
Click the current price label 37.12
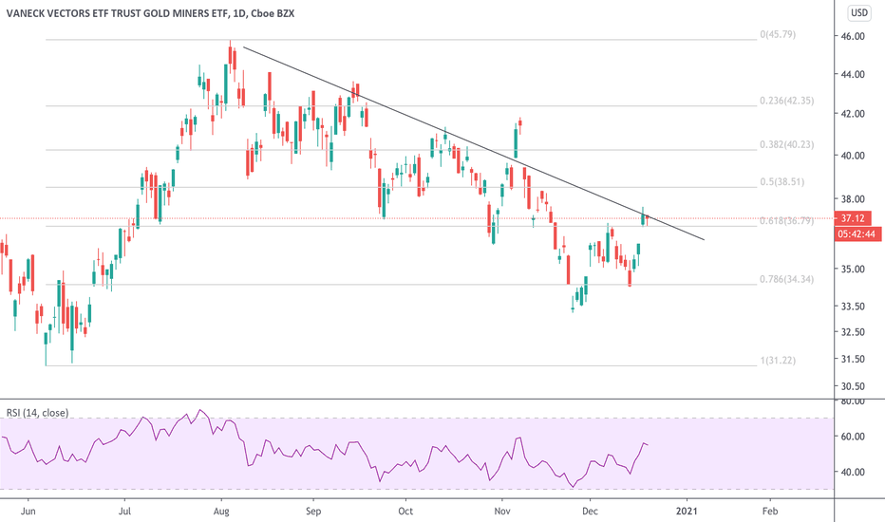tap(853, 218)
